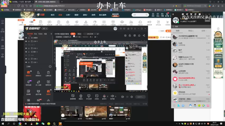Select the 双击 scene tab
The height and width of the screenshot is (126, 225).
tap(35, 34)
